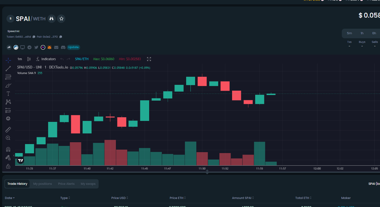Select the trend line drawing tool
The height and width of the screenshot is (207, 380).
coord(8,68)
